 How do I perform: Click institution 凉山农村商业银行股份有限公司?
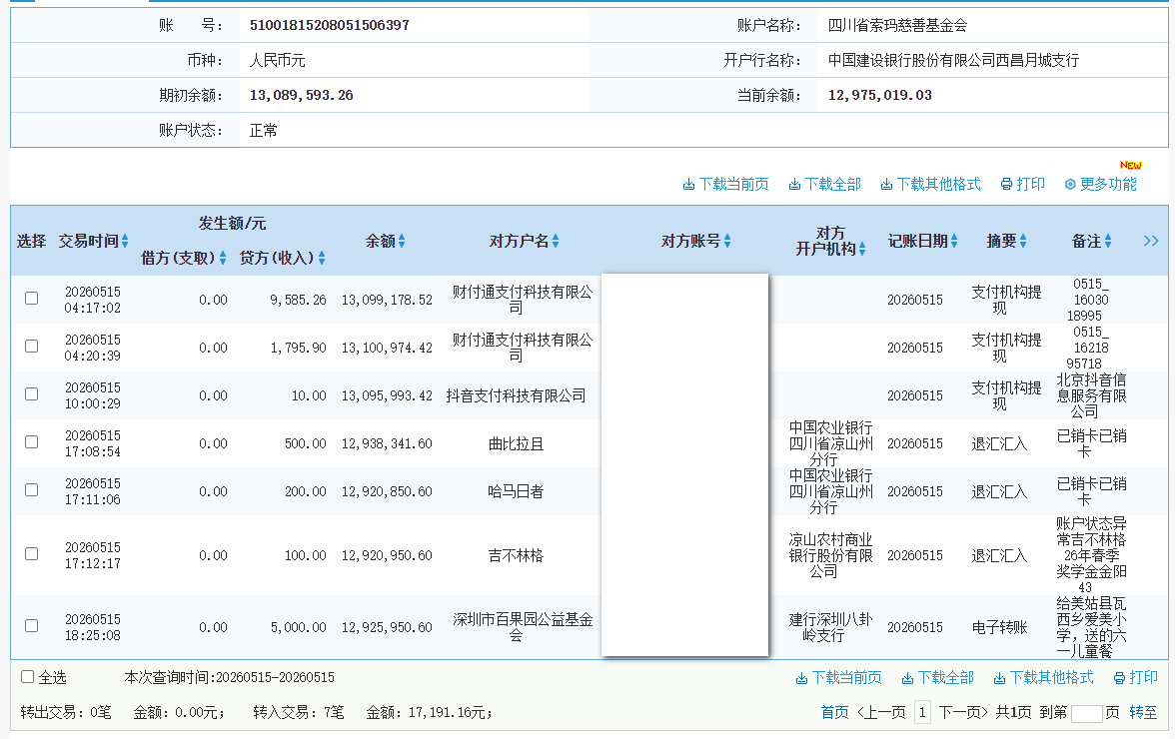pyautogui.click(x=830, y=555)
